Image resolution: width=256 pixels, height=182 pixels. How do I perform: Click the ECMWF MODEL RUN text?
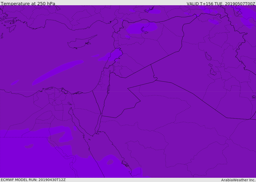point(33,180)
